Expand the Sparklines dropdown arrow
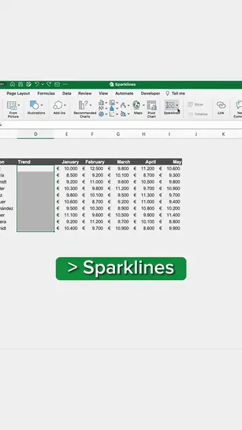The width and height of the screenshot is (242, 430). pos(177,105)
